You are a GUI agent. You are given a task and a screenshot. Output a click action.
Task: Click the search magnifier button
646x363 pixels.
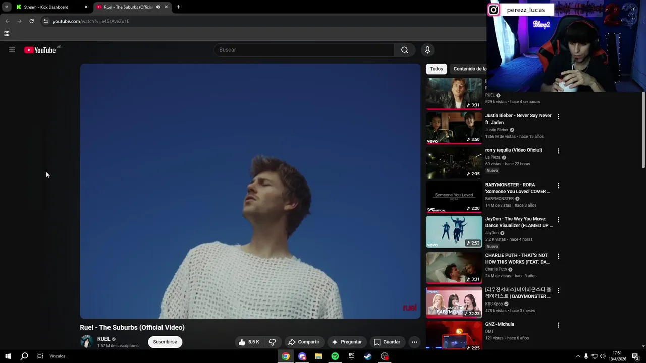pos(405,50)
